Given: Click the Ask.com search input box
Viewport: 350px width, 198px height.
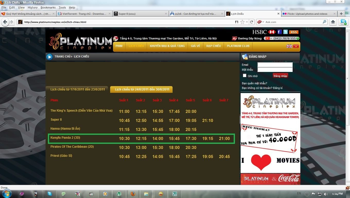Looking at the screenshot, I should (x=293, y=22).
